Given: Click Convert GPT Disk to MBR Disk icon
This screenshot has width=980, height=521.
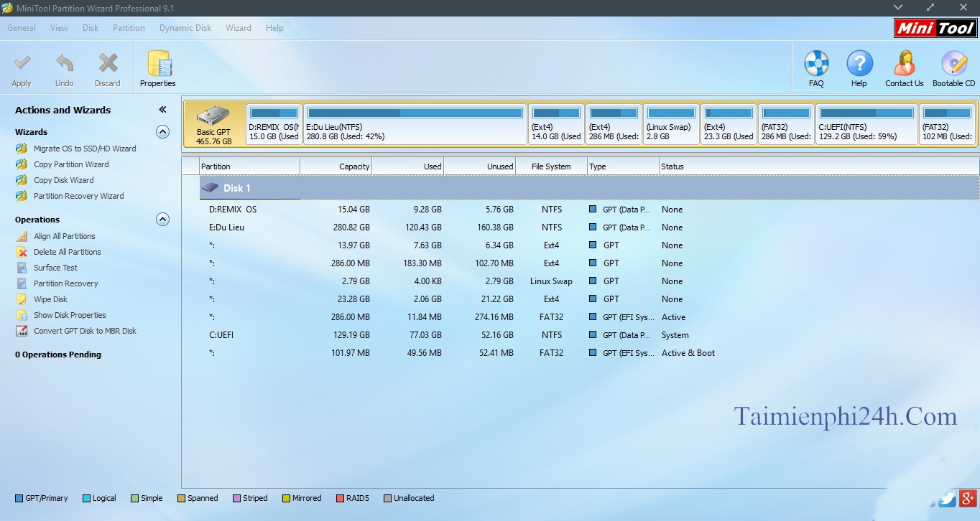Looking at the screenshot, I should tap(22, 331).
